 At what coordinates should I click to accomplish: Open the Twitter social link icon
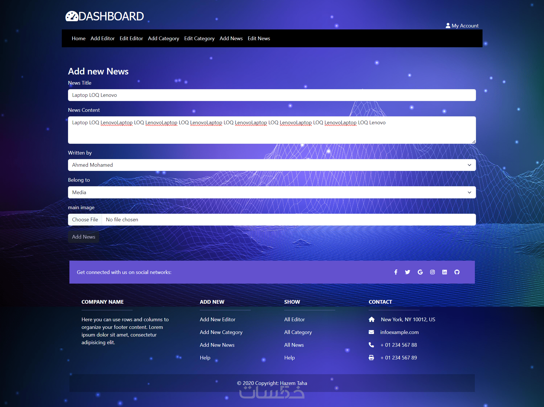tap(407, 272)
